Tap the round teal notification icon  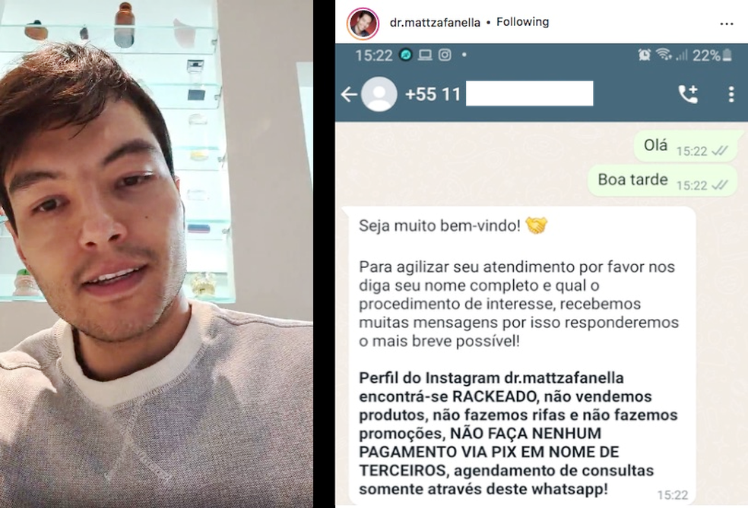tap(405, 55)
